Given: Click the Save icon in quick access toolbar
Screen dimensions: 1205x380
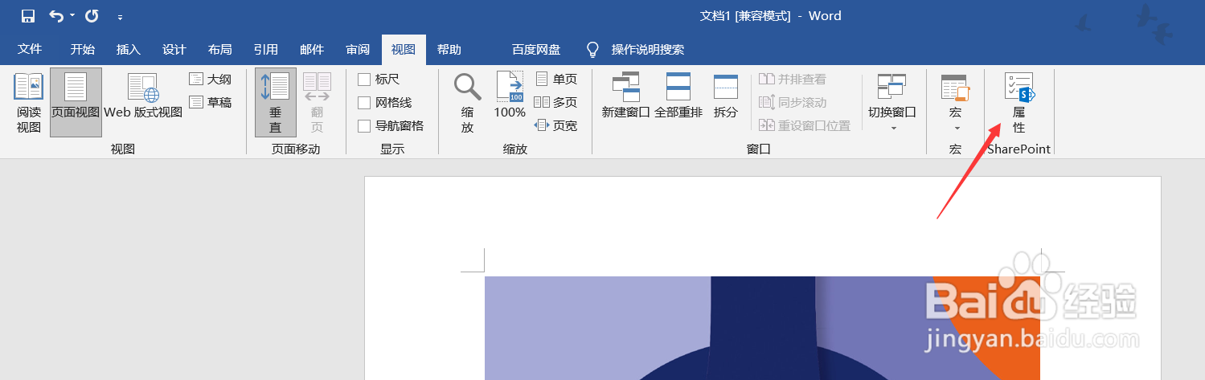Looking at the screenshot, I should 28,16.
